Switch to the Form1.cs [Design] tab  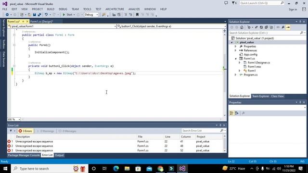42,22
